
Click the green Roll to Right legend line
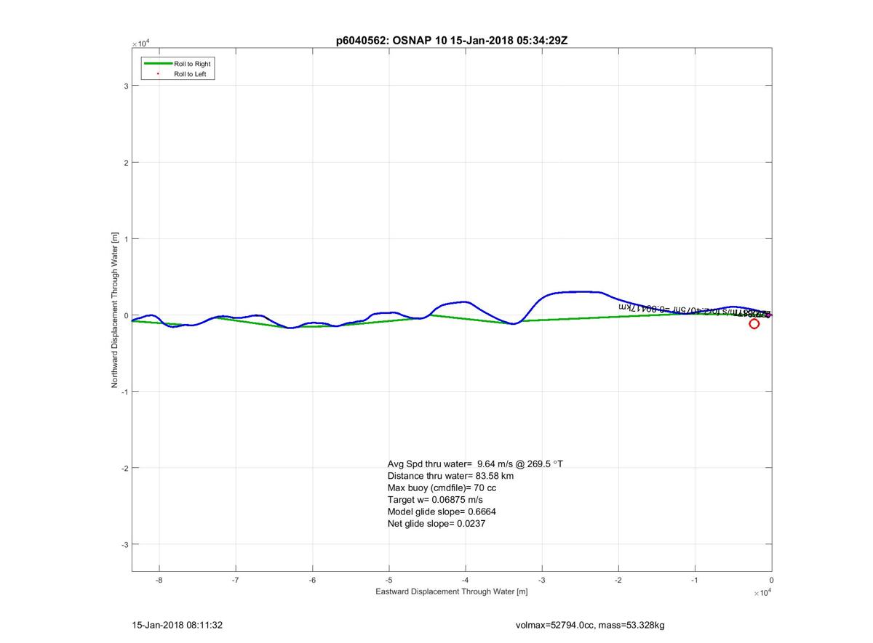(x=158, y=64)
